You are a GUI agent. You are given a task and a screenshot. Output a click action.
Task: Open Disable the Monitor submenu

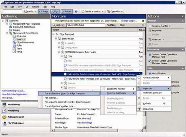[x=118, y=89]
